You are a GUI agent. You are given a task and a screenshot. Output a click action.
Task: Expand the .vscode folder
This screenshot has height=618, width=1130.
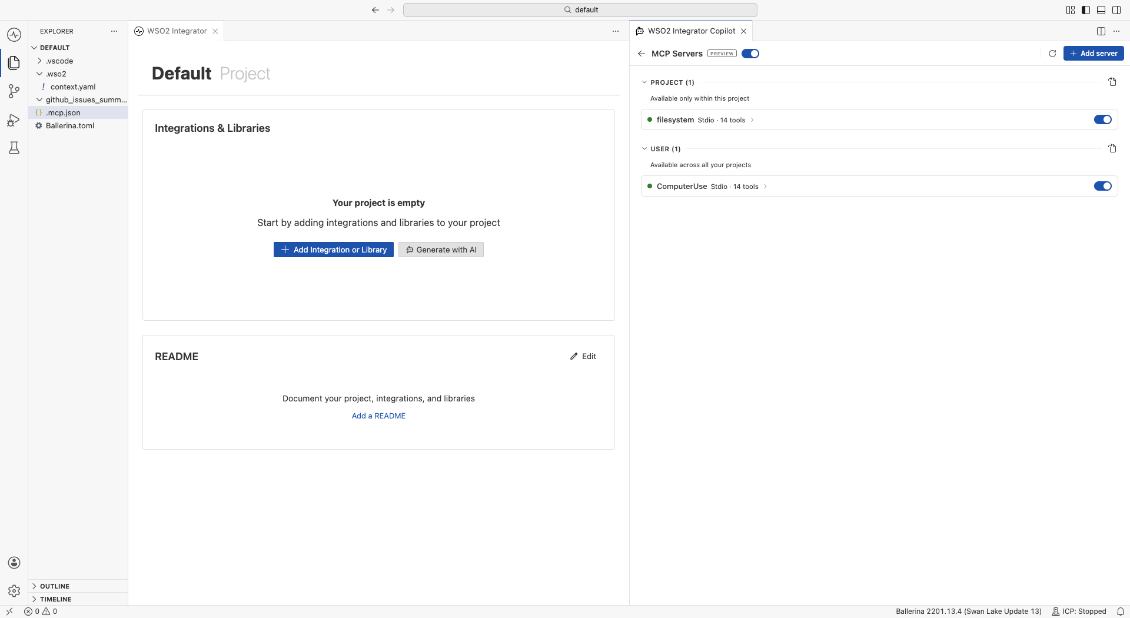39,61
